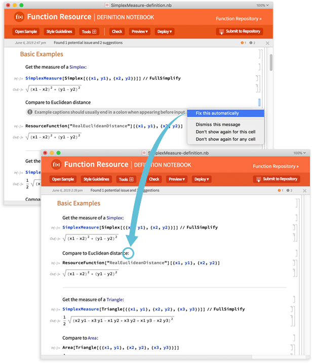Click Check button in back window
Image resolution: width=312 pixels, height=363 pixels.
pos(117,31)
